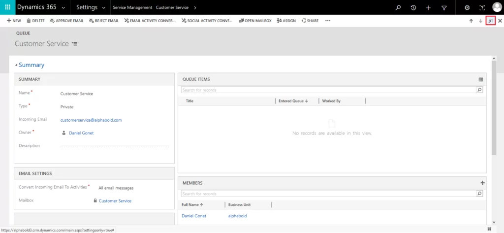Click the save icon in footer

pyautogui.click(x=489, y=229)
